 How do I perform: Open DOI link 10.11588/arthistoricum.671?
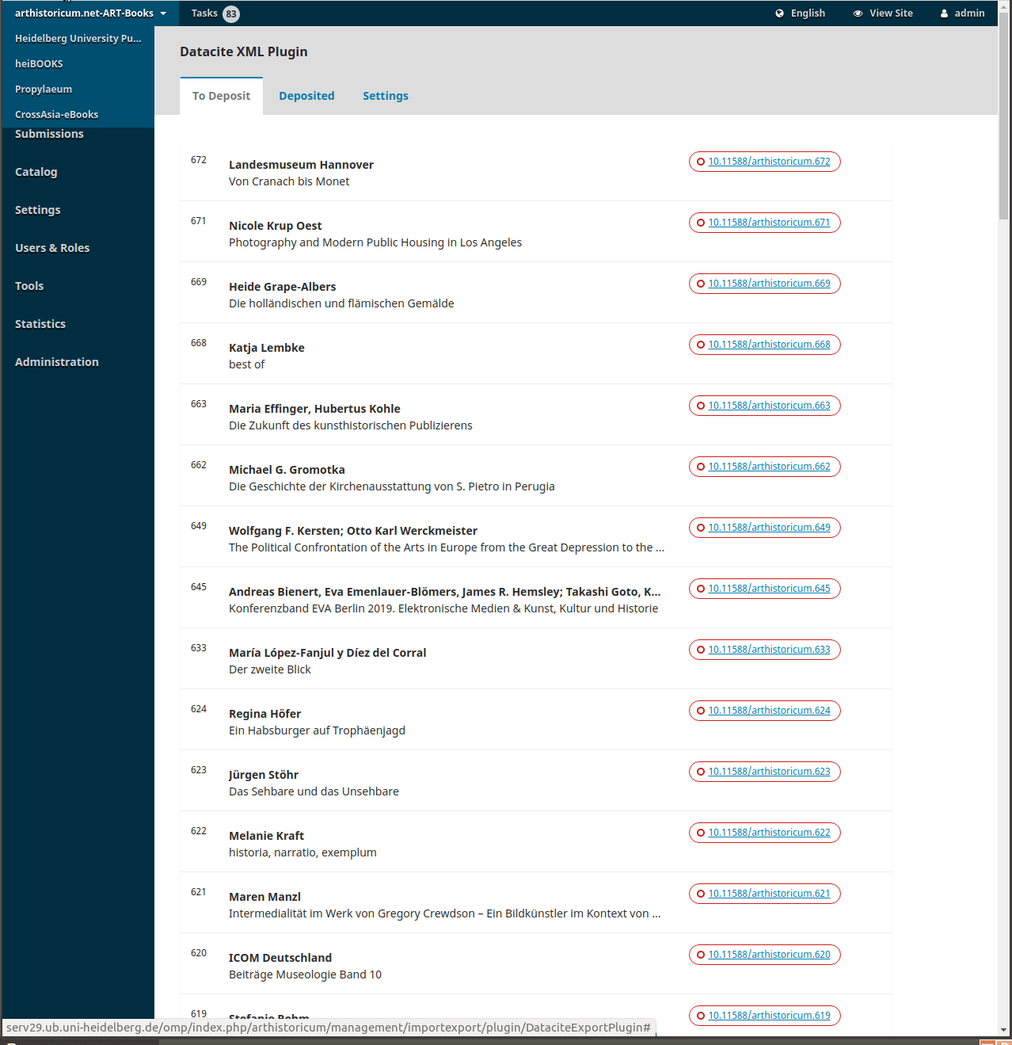coord(769,223)
